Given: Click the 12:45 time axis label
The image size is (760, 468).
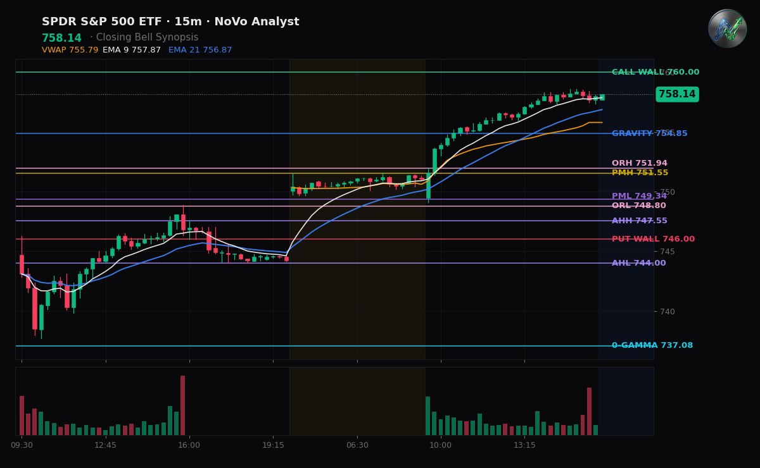Looking at the screenshot, I should [x=105, y=445].
